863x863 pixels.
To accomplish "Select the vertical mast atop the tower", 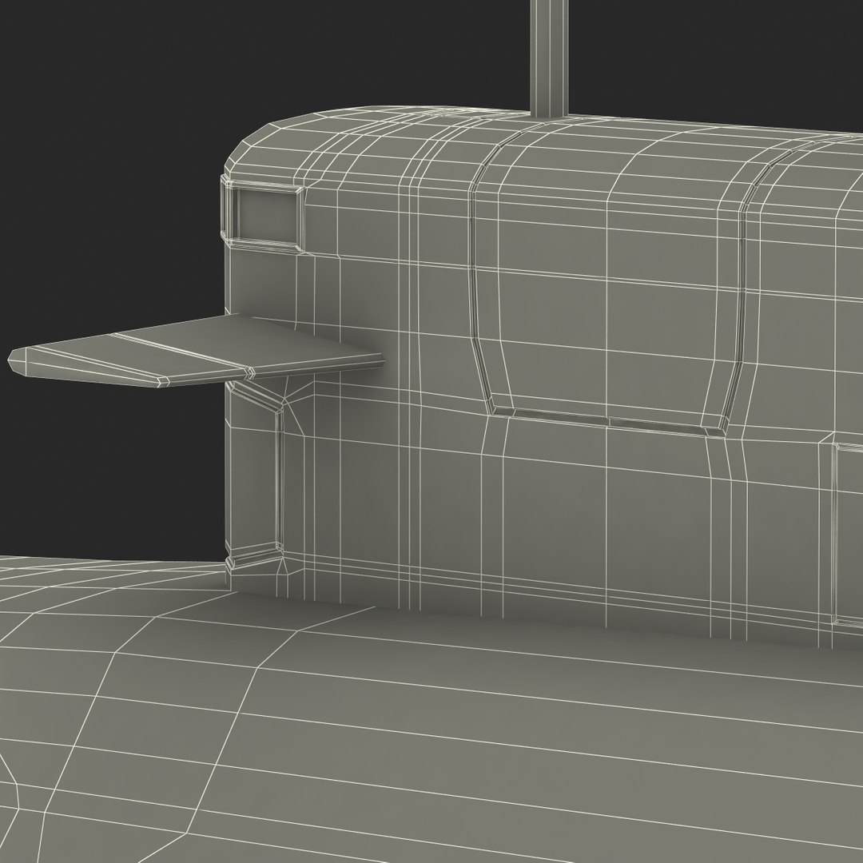I will (549, 58).
